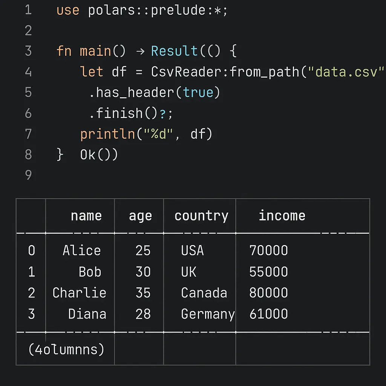Click the 'country' column header

point(201,216)
